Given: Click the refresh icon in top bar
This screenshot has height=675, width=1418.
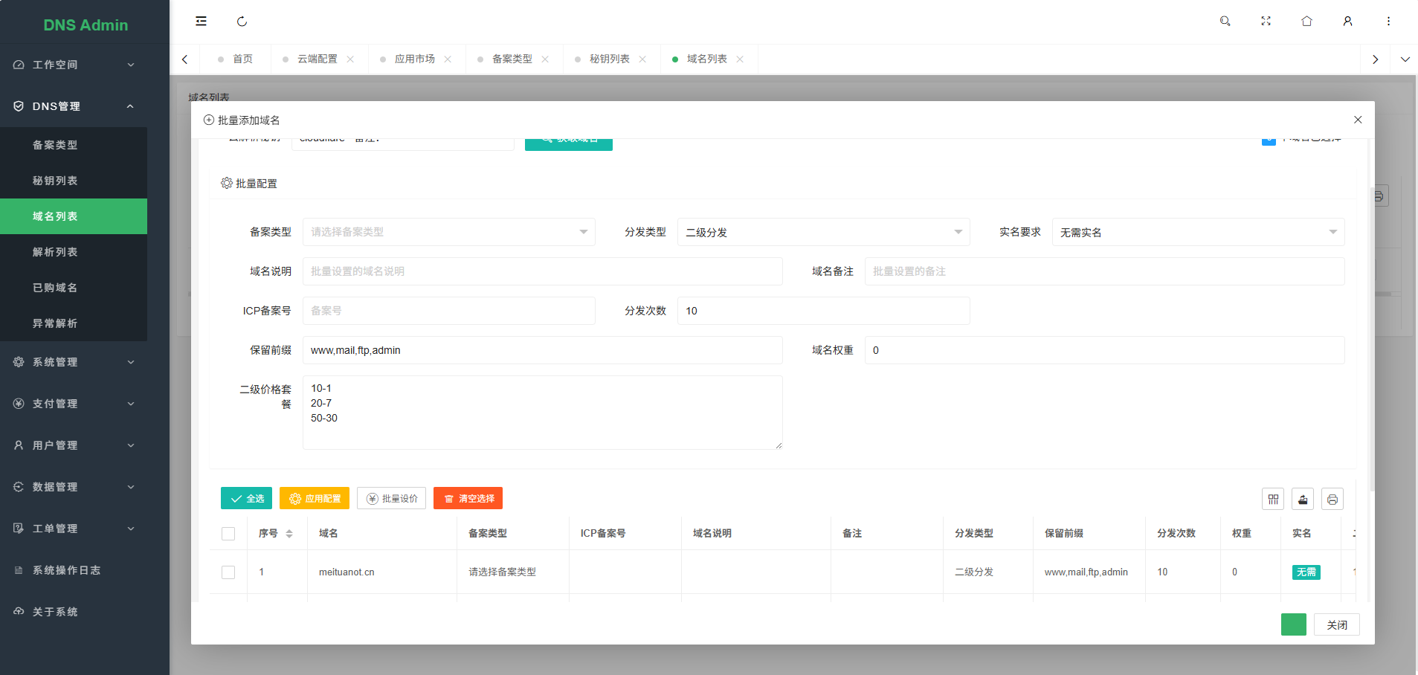Looking at the screenshot, I should pos(242,22).
